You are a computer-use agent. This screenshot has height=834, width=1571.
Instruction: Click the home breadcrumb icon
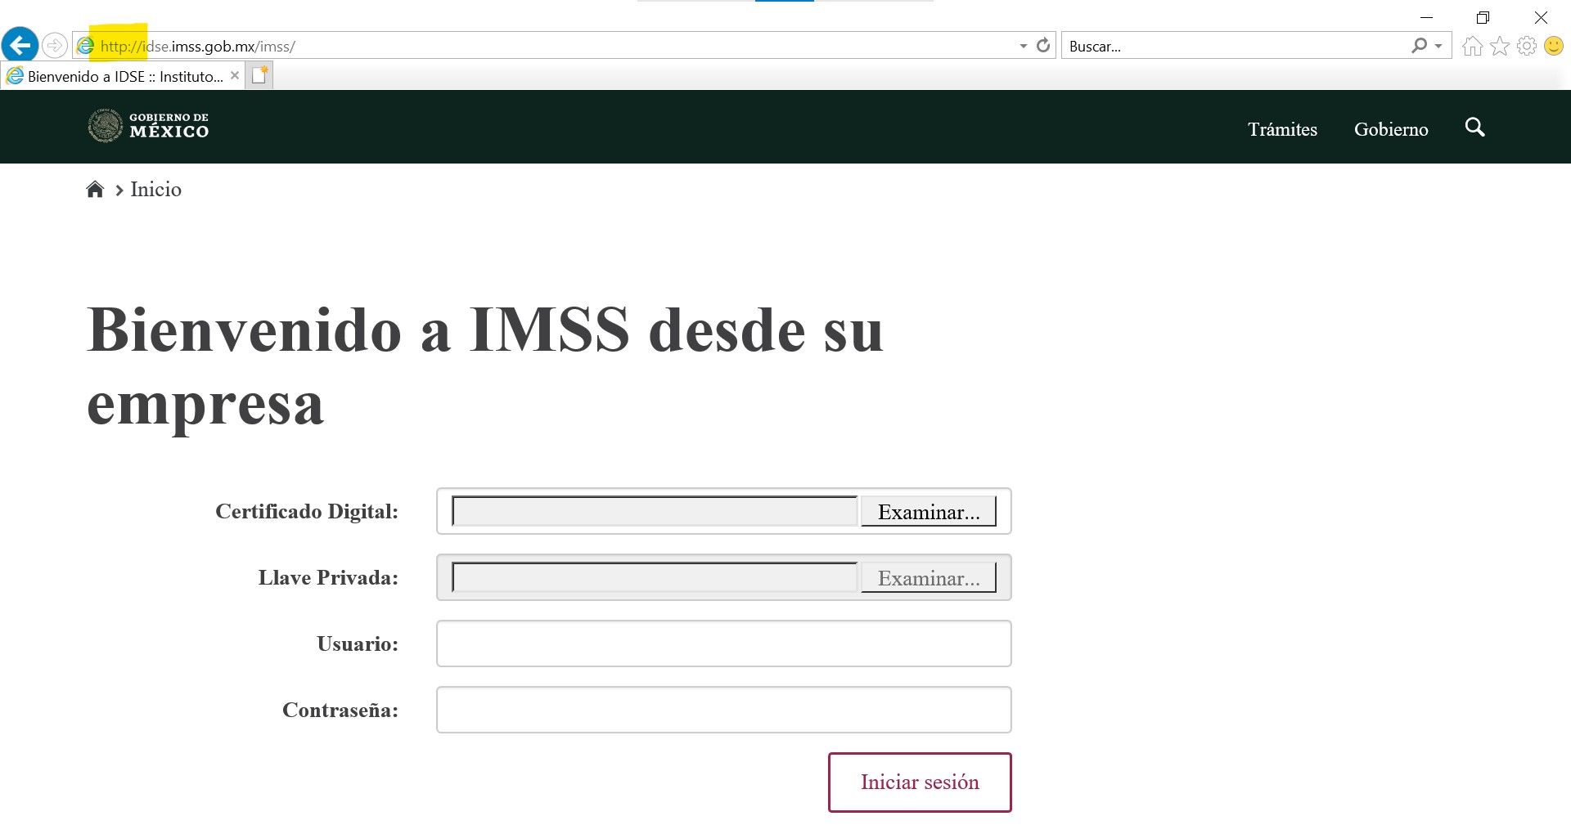[95, 190]
